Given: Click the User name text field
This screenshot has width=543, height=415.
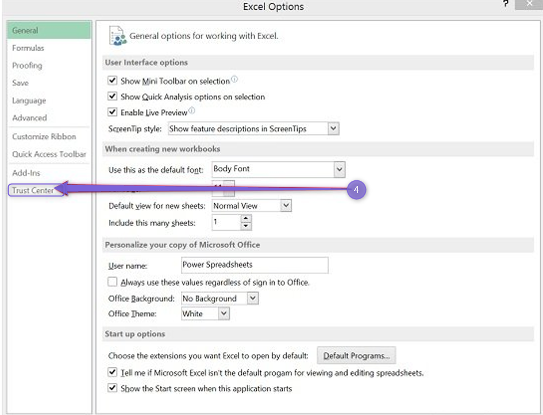Looking at the screenshot, I should [x=255, y=265].
